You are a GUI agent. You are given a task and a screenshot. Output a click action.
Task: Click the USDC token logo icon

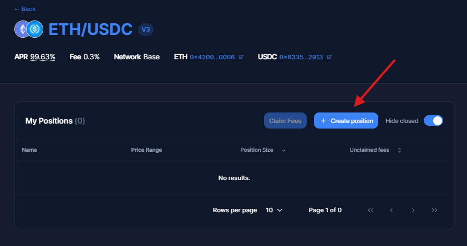(x=35, y=29)
